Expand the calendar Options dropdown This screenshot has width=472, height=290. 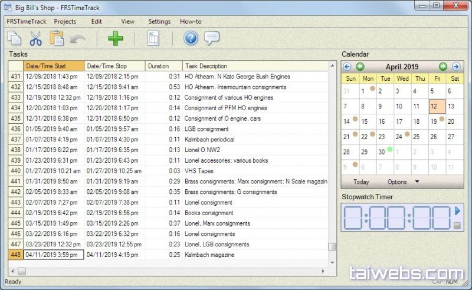[x=417, y=182]
